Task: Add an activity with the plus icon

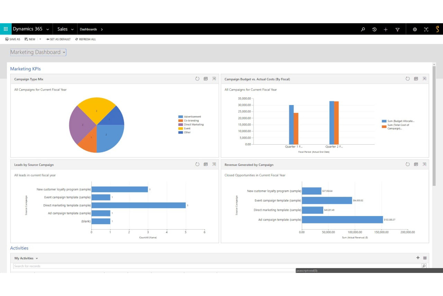Action: [418, 258]
